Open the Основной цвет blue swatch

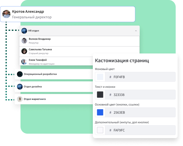(100, 113)
